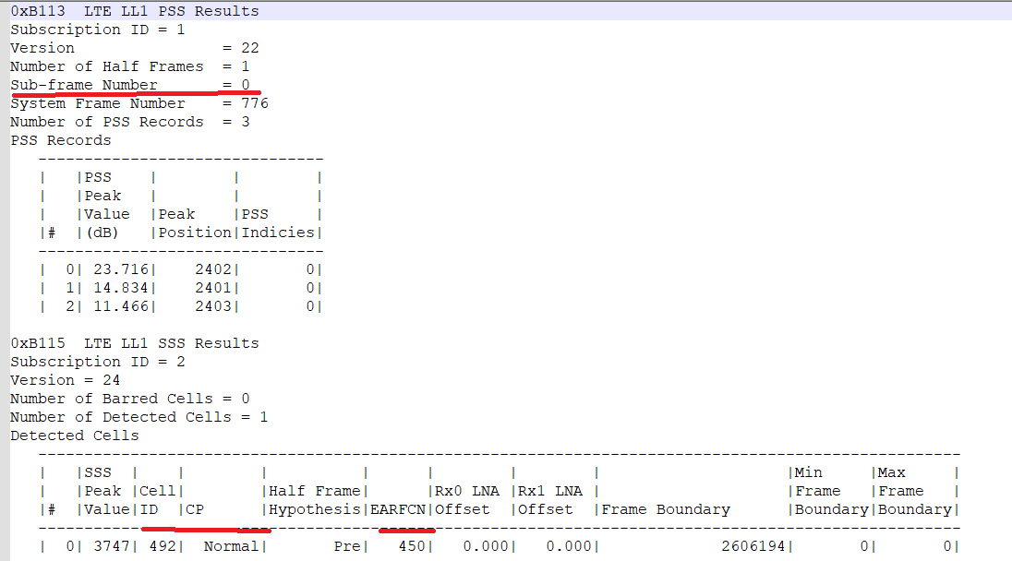Screen dimensions: 1012x561
Task: Select the 'Number of PSS Records' line
Action: (x=129, y=122)
